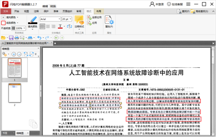This screenshot has height=137, width=216.
Task: Open the 文件 file menu
Action: [x=6, y=11]
